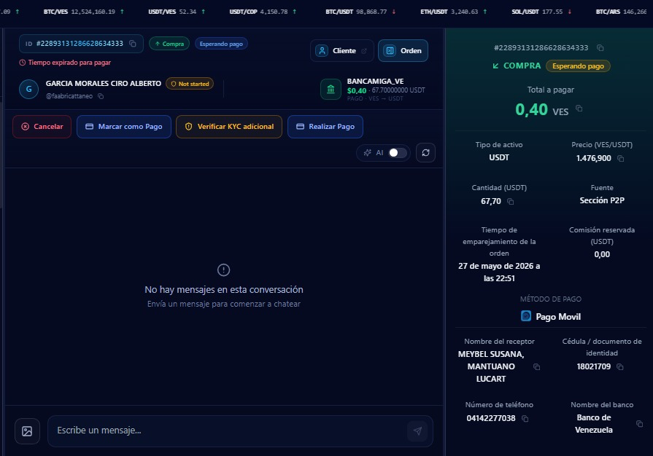Image resolution: width=653 pixels, height=456 pixels.
Task: Click the name GARCIA MORALES CIRO ALBERTO
Action: coord(104,84)
